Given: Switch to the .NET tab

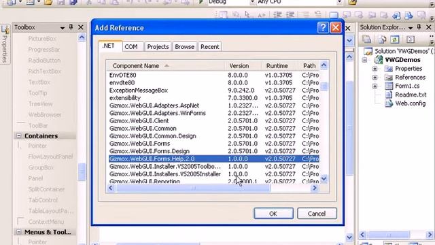Looking at the screenshot, I should (110, 46).
